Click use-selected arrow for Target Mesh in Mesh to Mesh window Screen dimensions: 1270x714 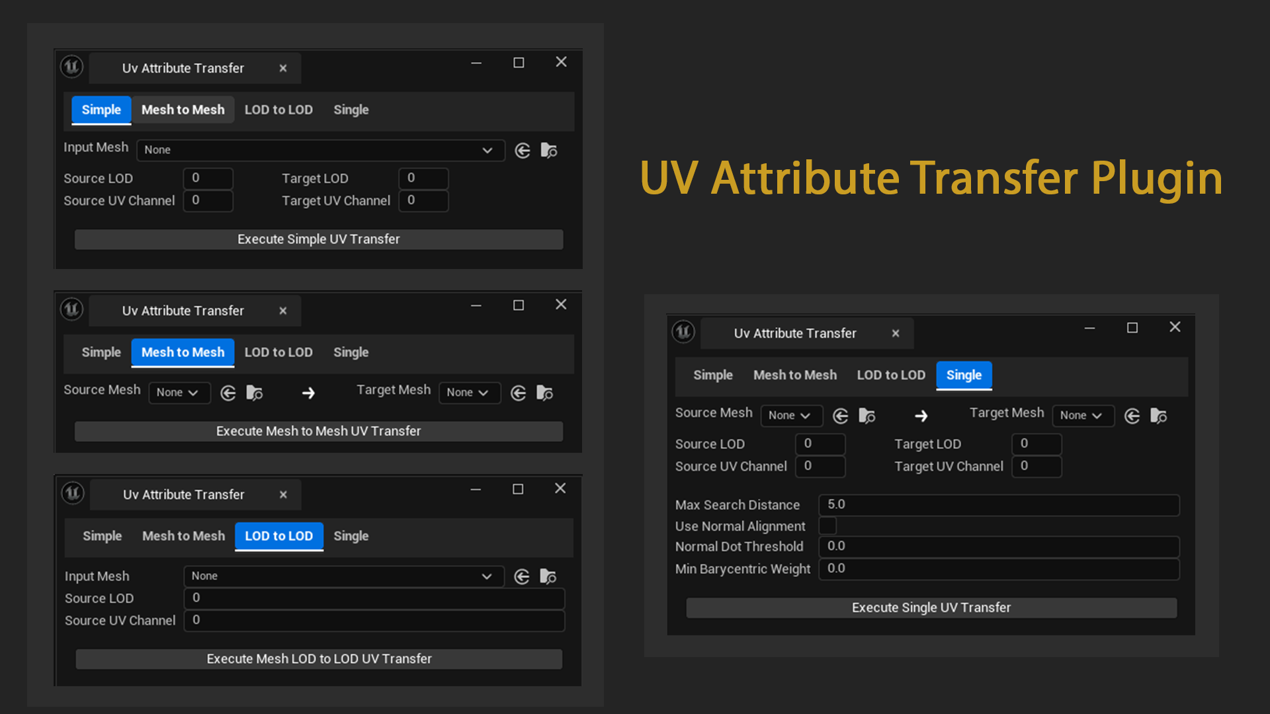[519, 393]
